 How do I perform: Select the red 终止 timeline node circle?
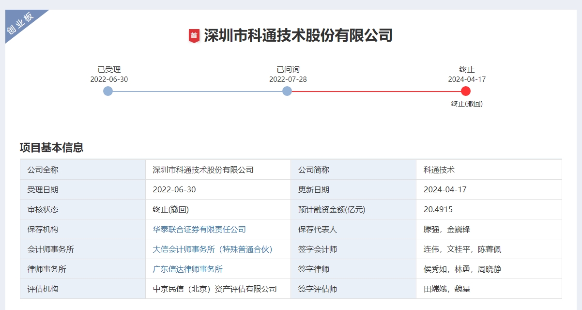point(466,91)
